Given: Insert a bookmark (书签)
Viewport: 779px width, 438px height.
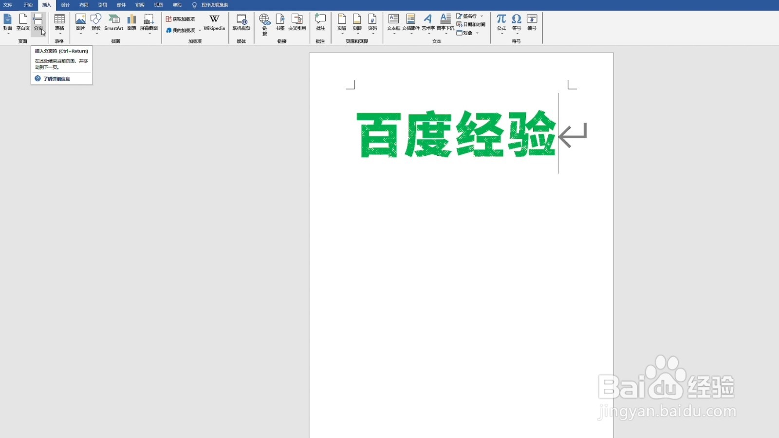Looking at the screenshot, I should (280, 22).
